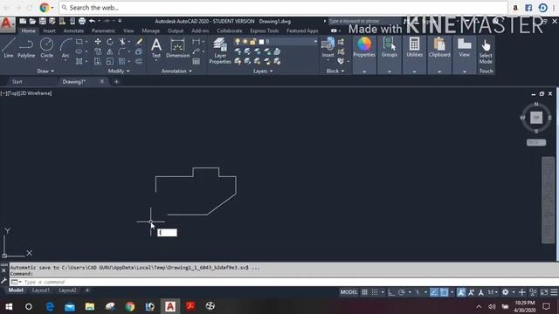The image size is (559, 314).
Task: Select the Polyline tool
Action: pyautogui.click(x=26, y=48)
